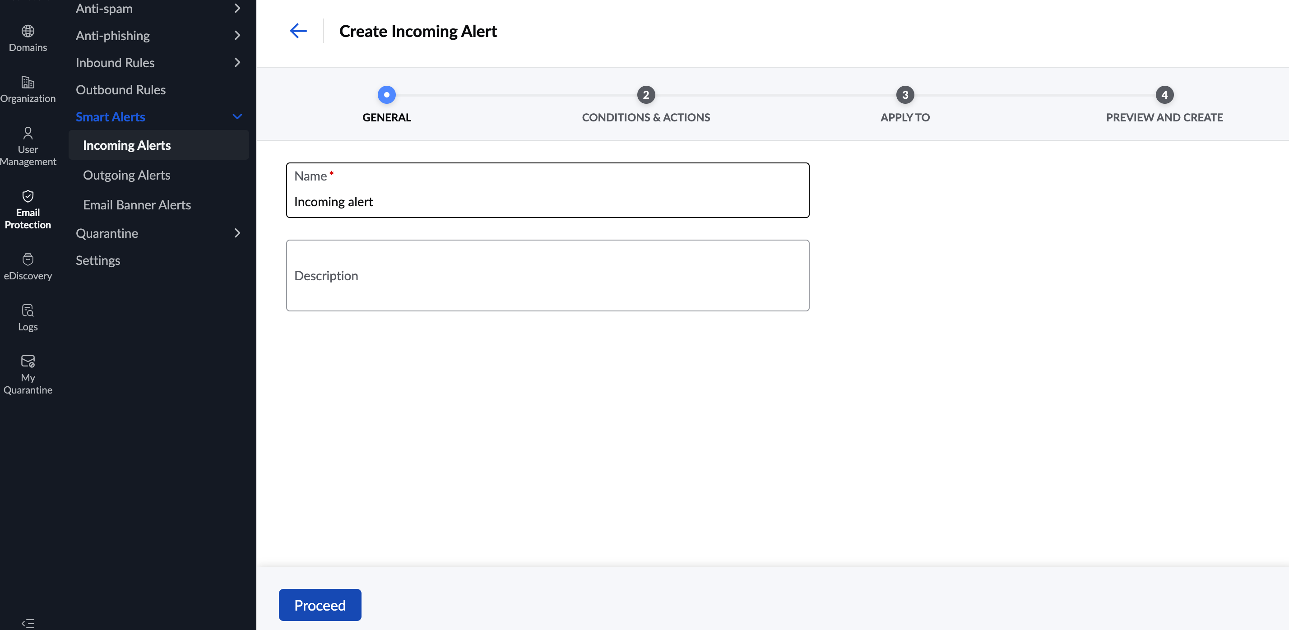Open Email Banner Alerts item

pos(137,205)
